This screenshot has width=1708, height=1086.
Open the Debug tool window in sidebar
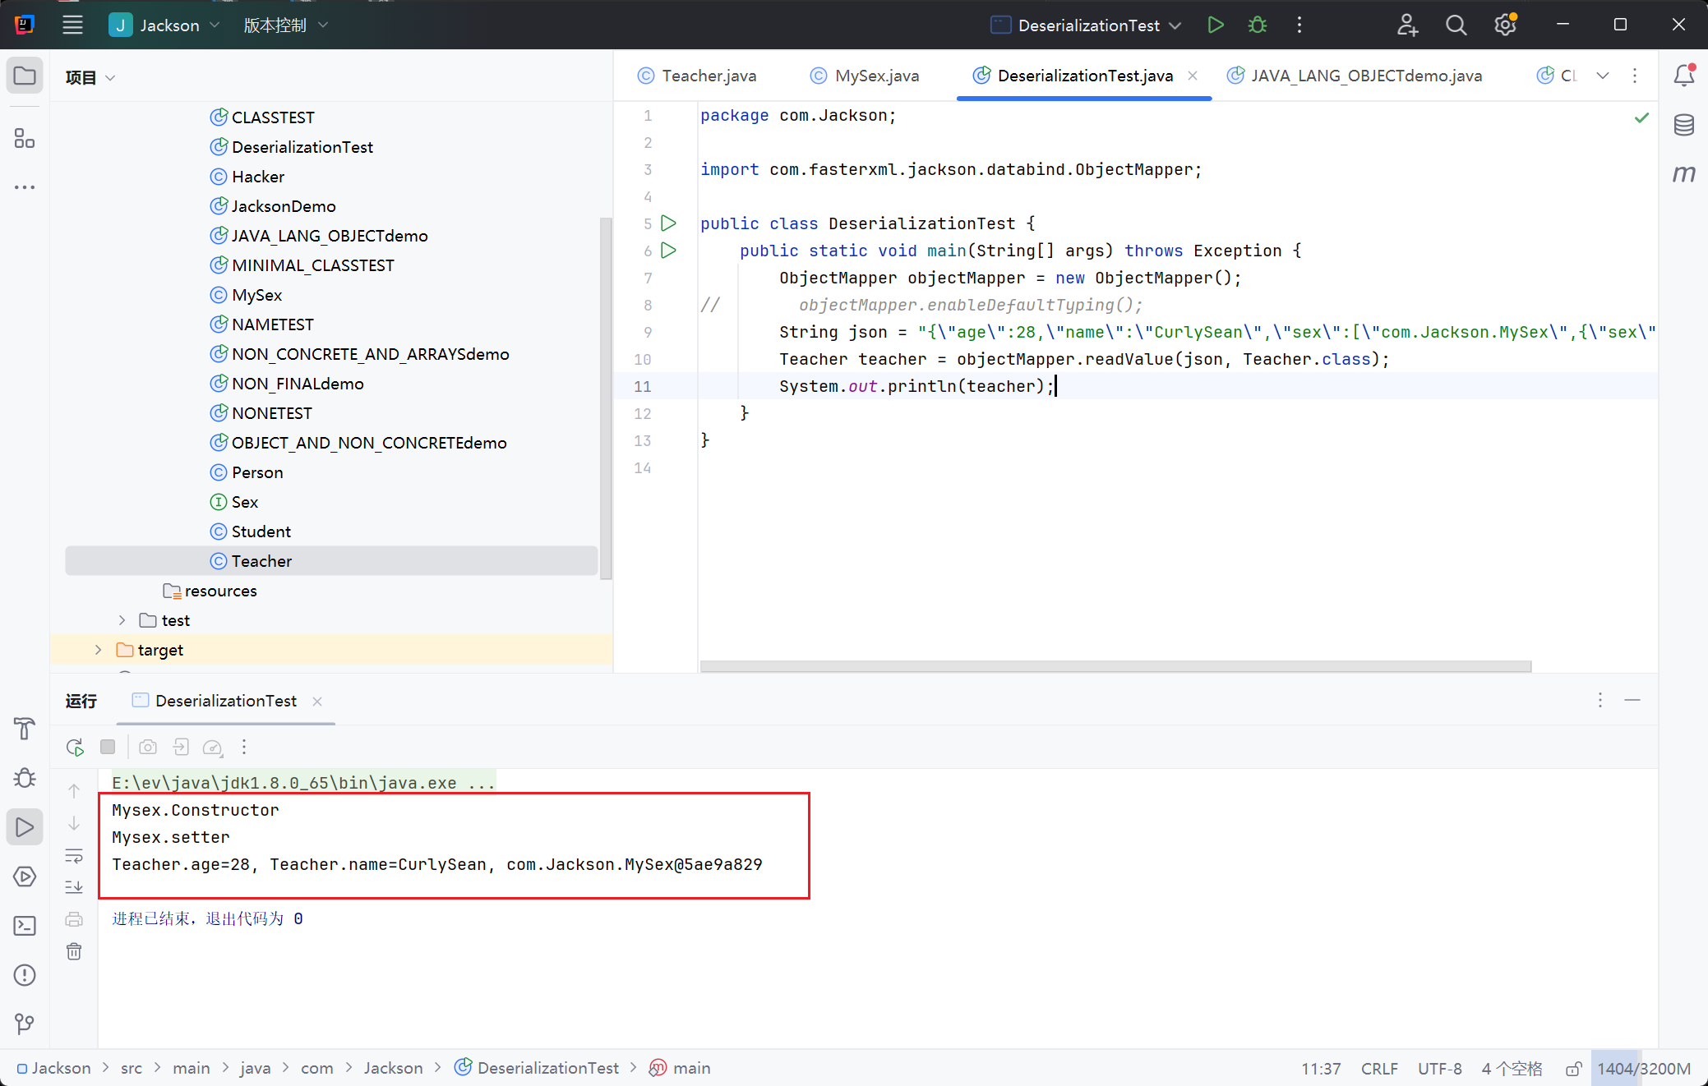coord(25,777)
